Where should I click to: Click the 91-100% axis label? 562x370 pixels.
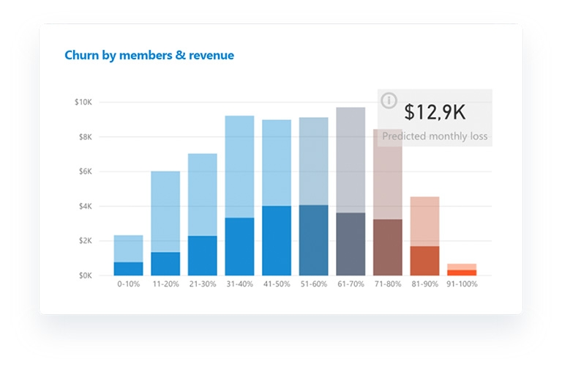[x=462, y=284]
